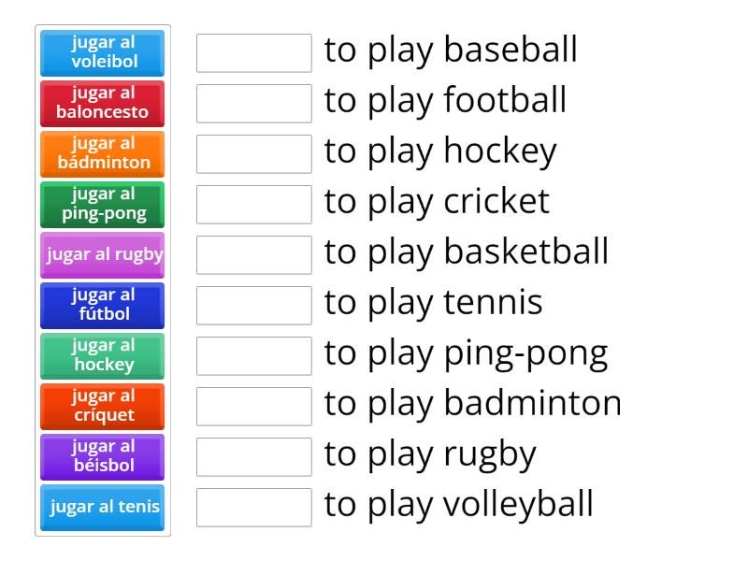Select the 'jugar al bádminton' tile

point(102,154)
